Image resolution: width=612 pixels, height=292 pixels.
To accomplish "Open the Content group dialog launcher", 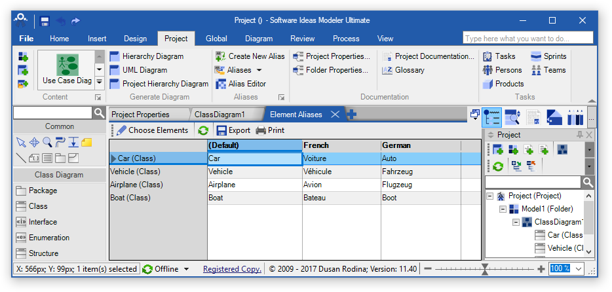I will pyautogui.click(x=98, y=97).
